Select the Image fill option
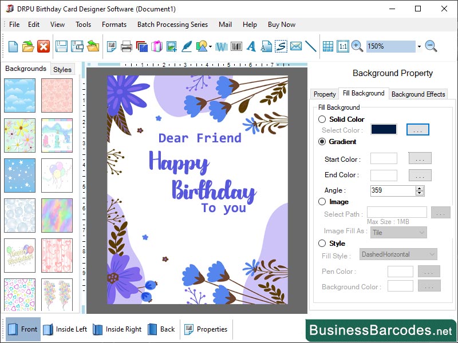 tap(322, 201)
